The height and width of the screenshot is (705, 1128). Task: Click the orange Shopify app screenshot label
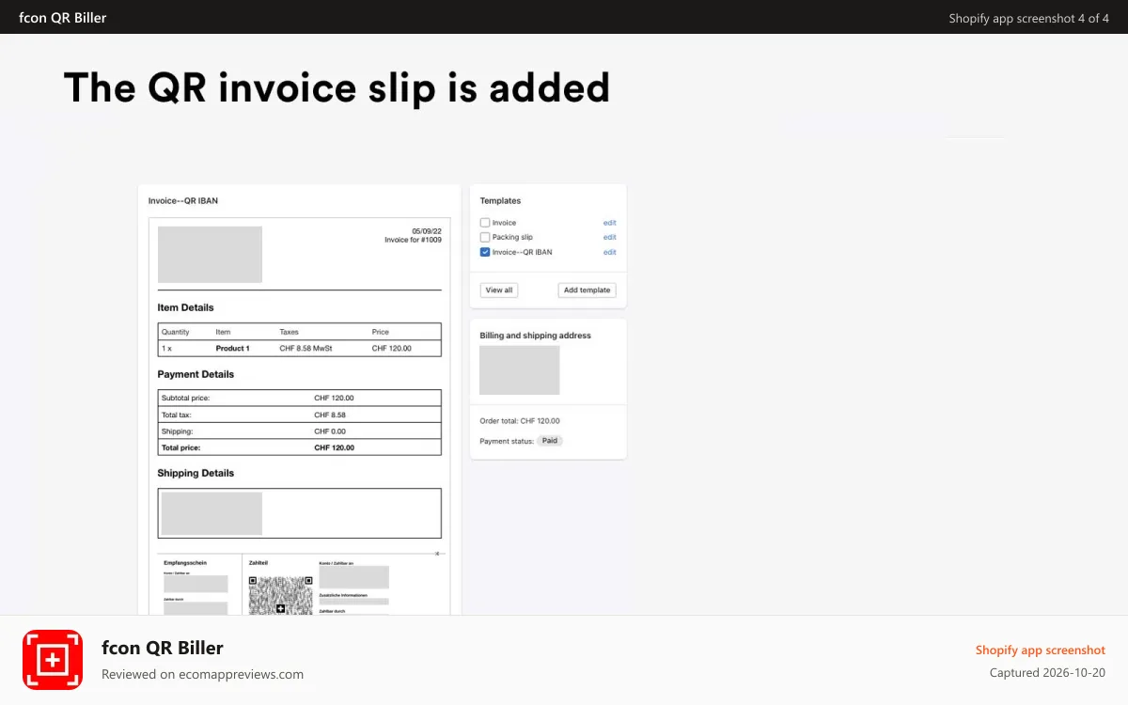click(x=1041, y=650)
